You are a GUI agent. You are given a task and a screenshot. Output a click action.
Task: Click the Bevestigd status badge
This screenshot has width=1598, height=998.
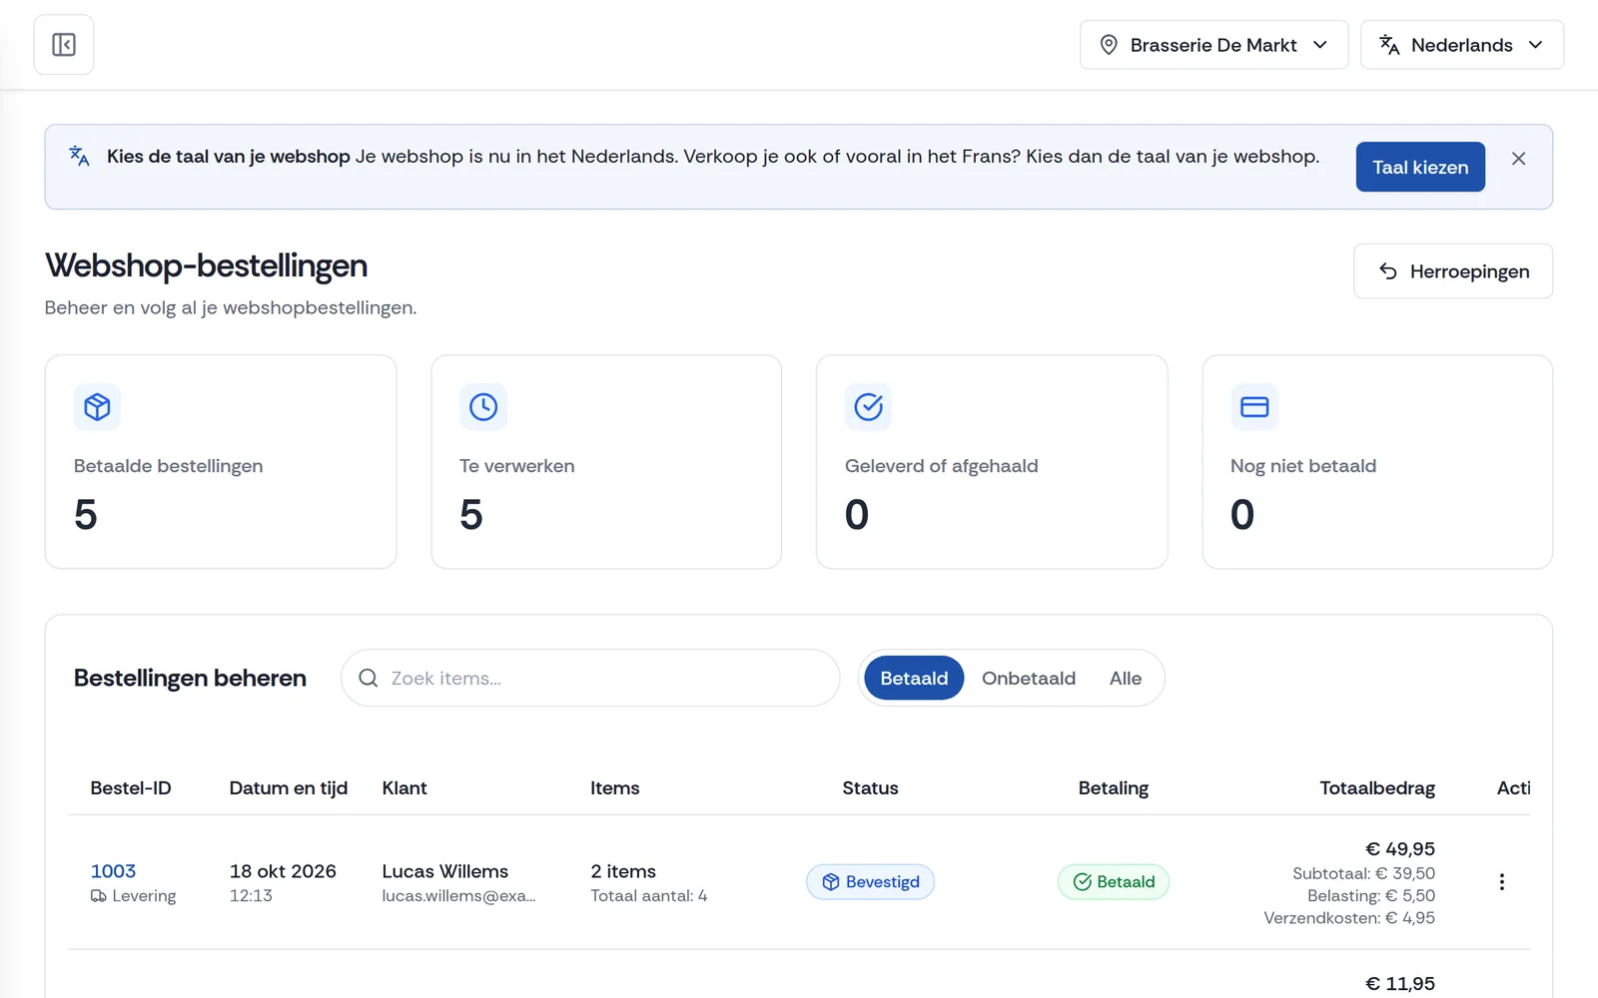tap(871, 882)
